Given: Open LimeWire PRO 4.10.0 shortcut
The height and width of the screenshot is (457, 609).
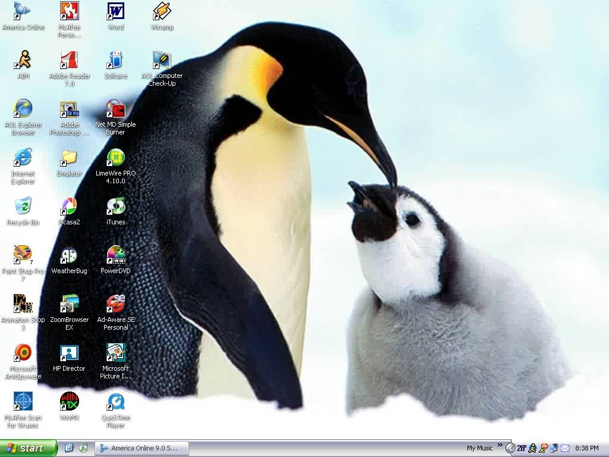Looking at the screenshot, I should 115,158.
